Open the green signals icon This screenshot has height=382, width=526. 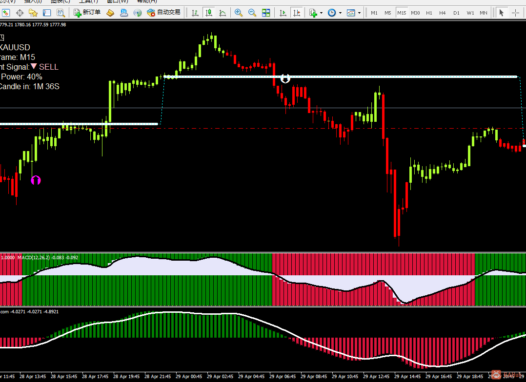(138, 13)
